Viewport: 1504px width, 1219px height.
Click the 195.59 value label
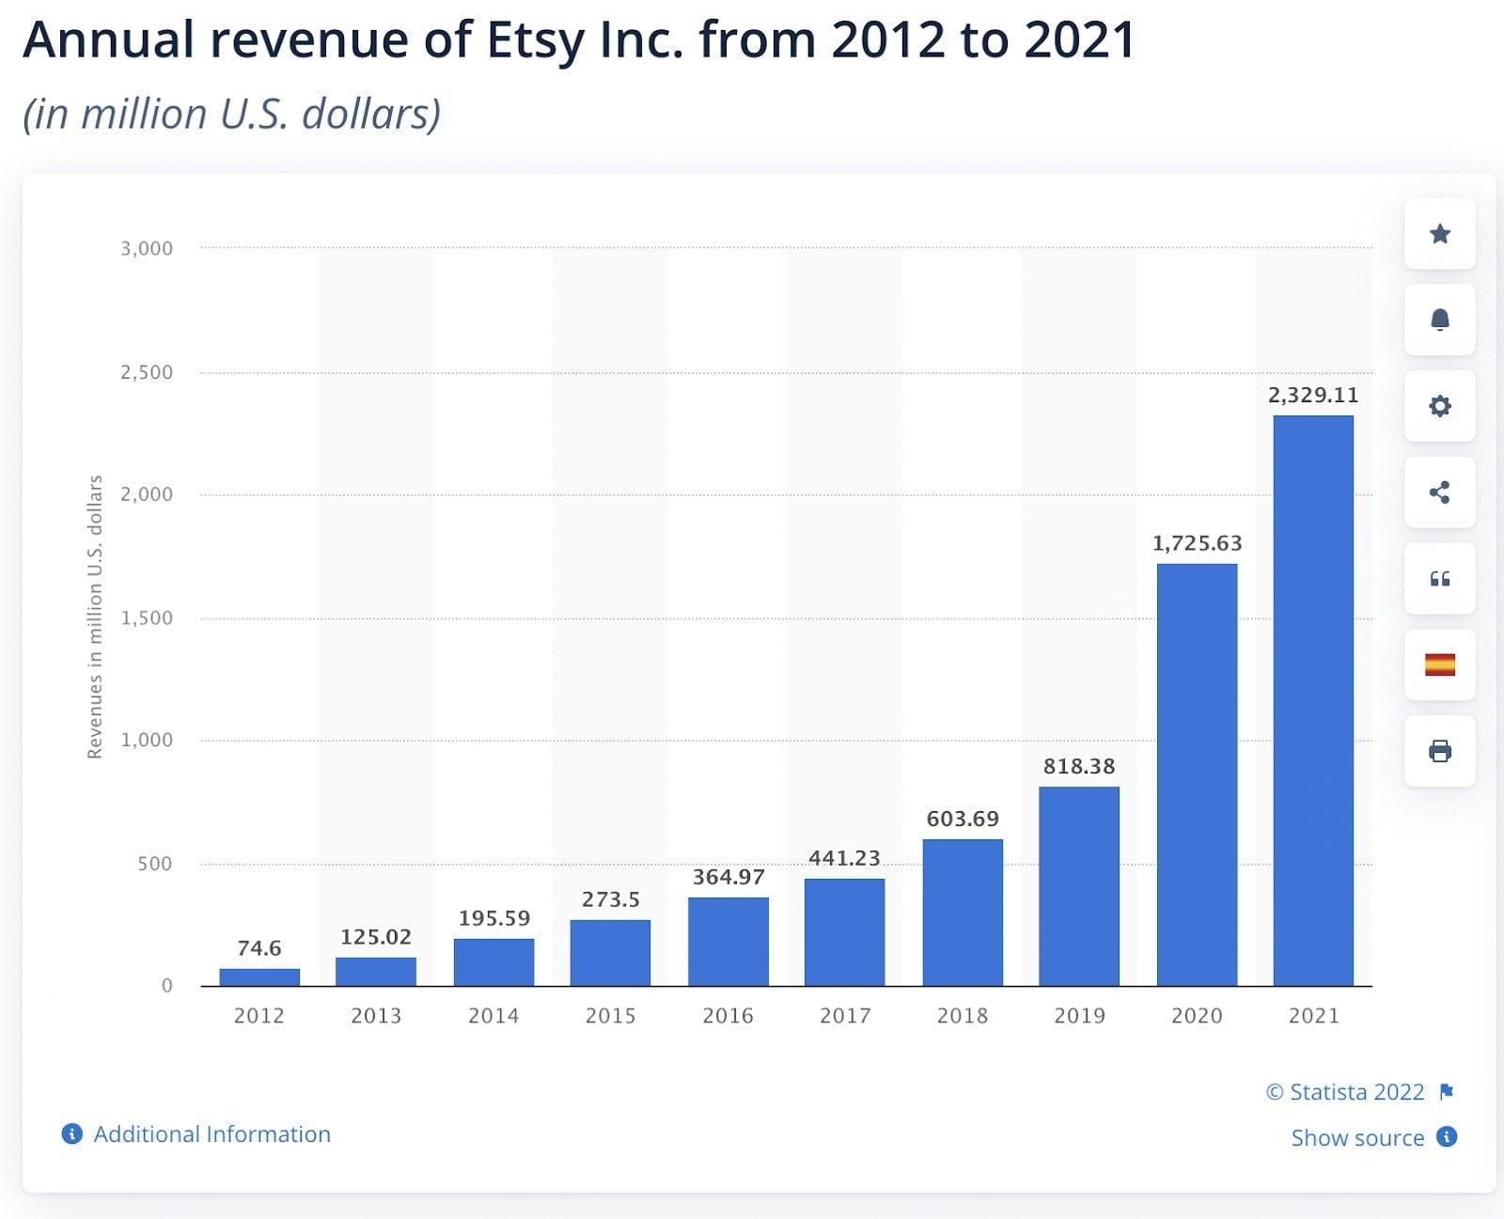pos(493,918)
